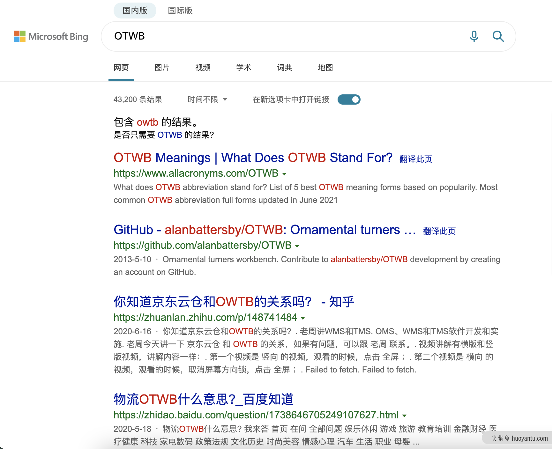This screenshot has width=552, height=449.
Task: Switch to 国际版 tab
Action: [180, 11]
